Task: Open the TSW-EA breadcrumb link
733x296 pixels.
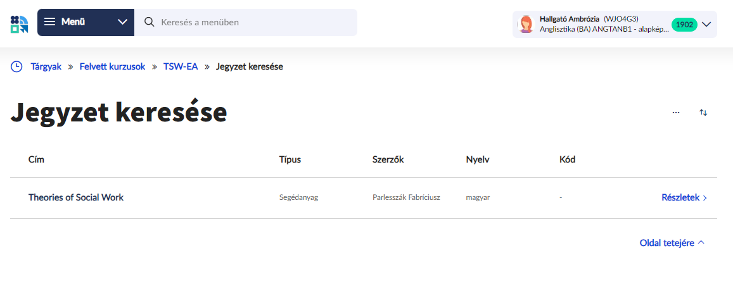Action: 181,66
